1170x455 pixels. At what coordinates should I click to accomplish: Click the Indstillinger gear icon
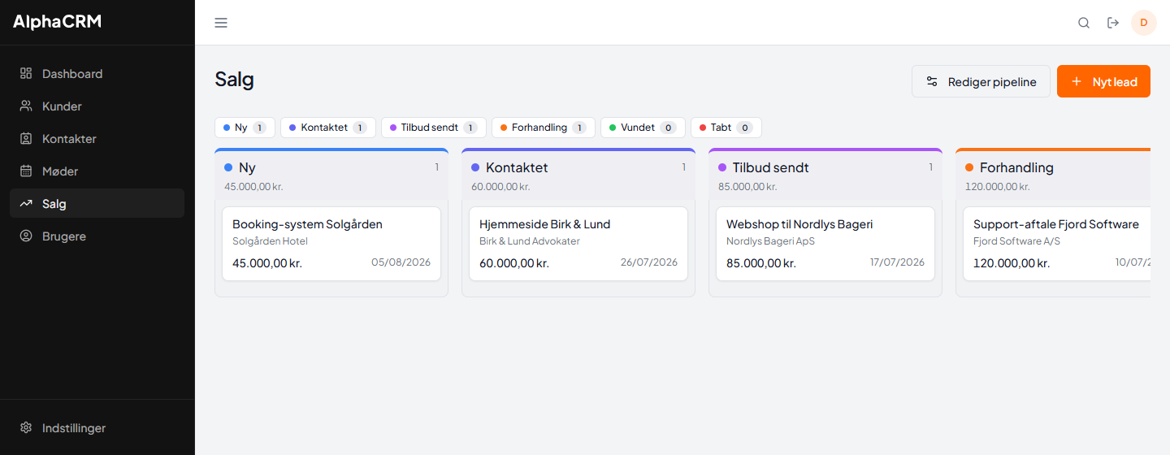point(26,427)
